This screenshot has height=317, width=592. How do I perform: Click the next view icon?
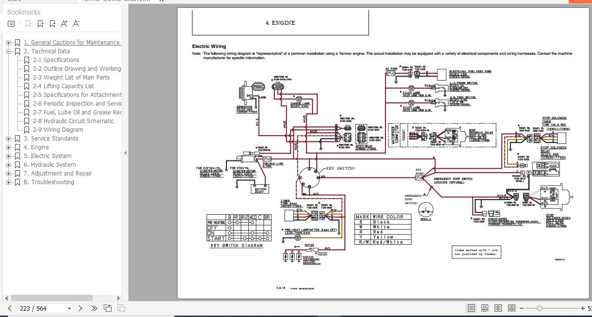(x=121, y=308)
